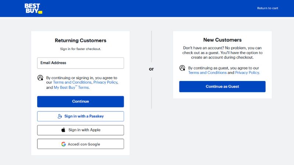
Task: Click the Google G logo icon
Action: coord(64,144)
